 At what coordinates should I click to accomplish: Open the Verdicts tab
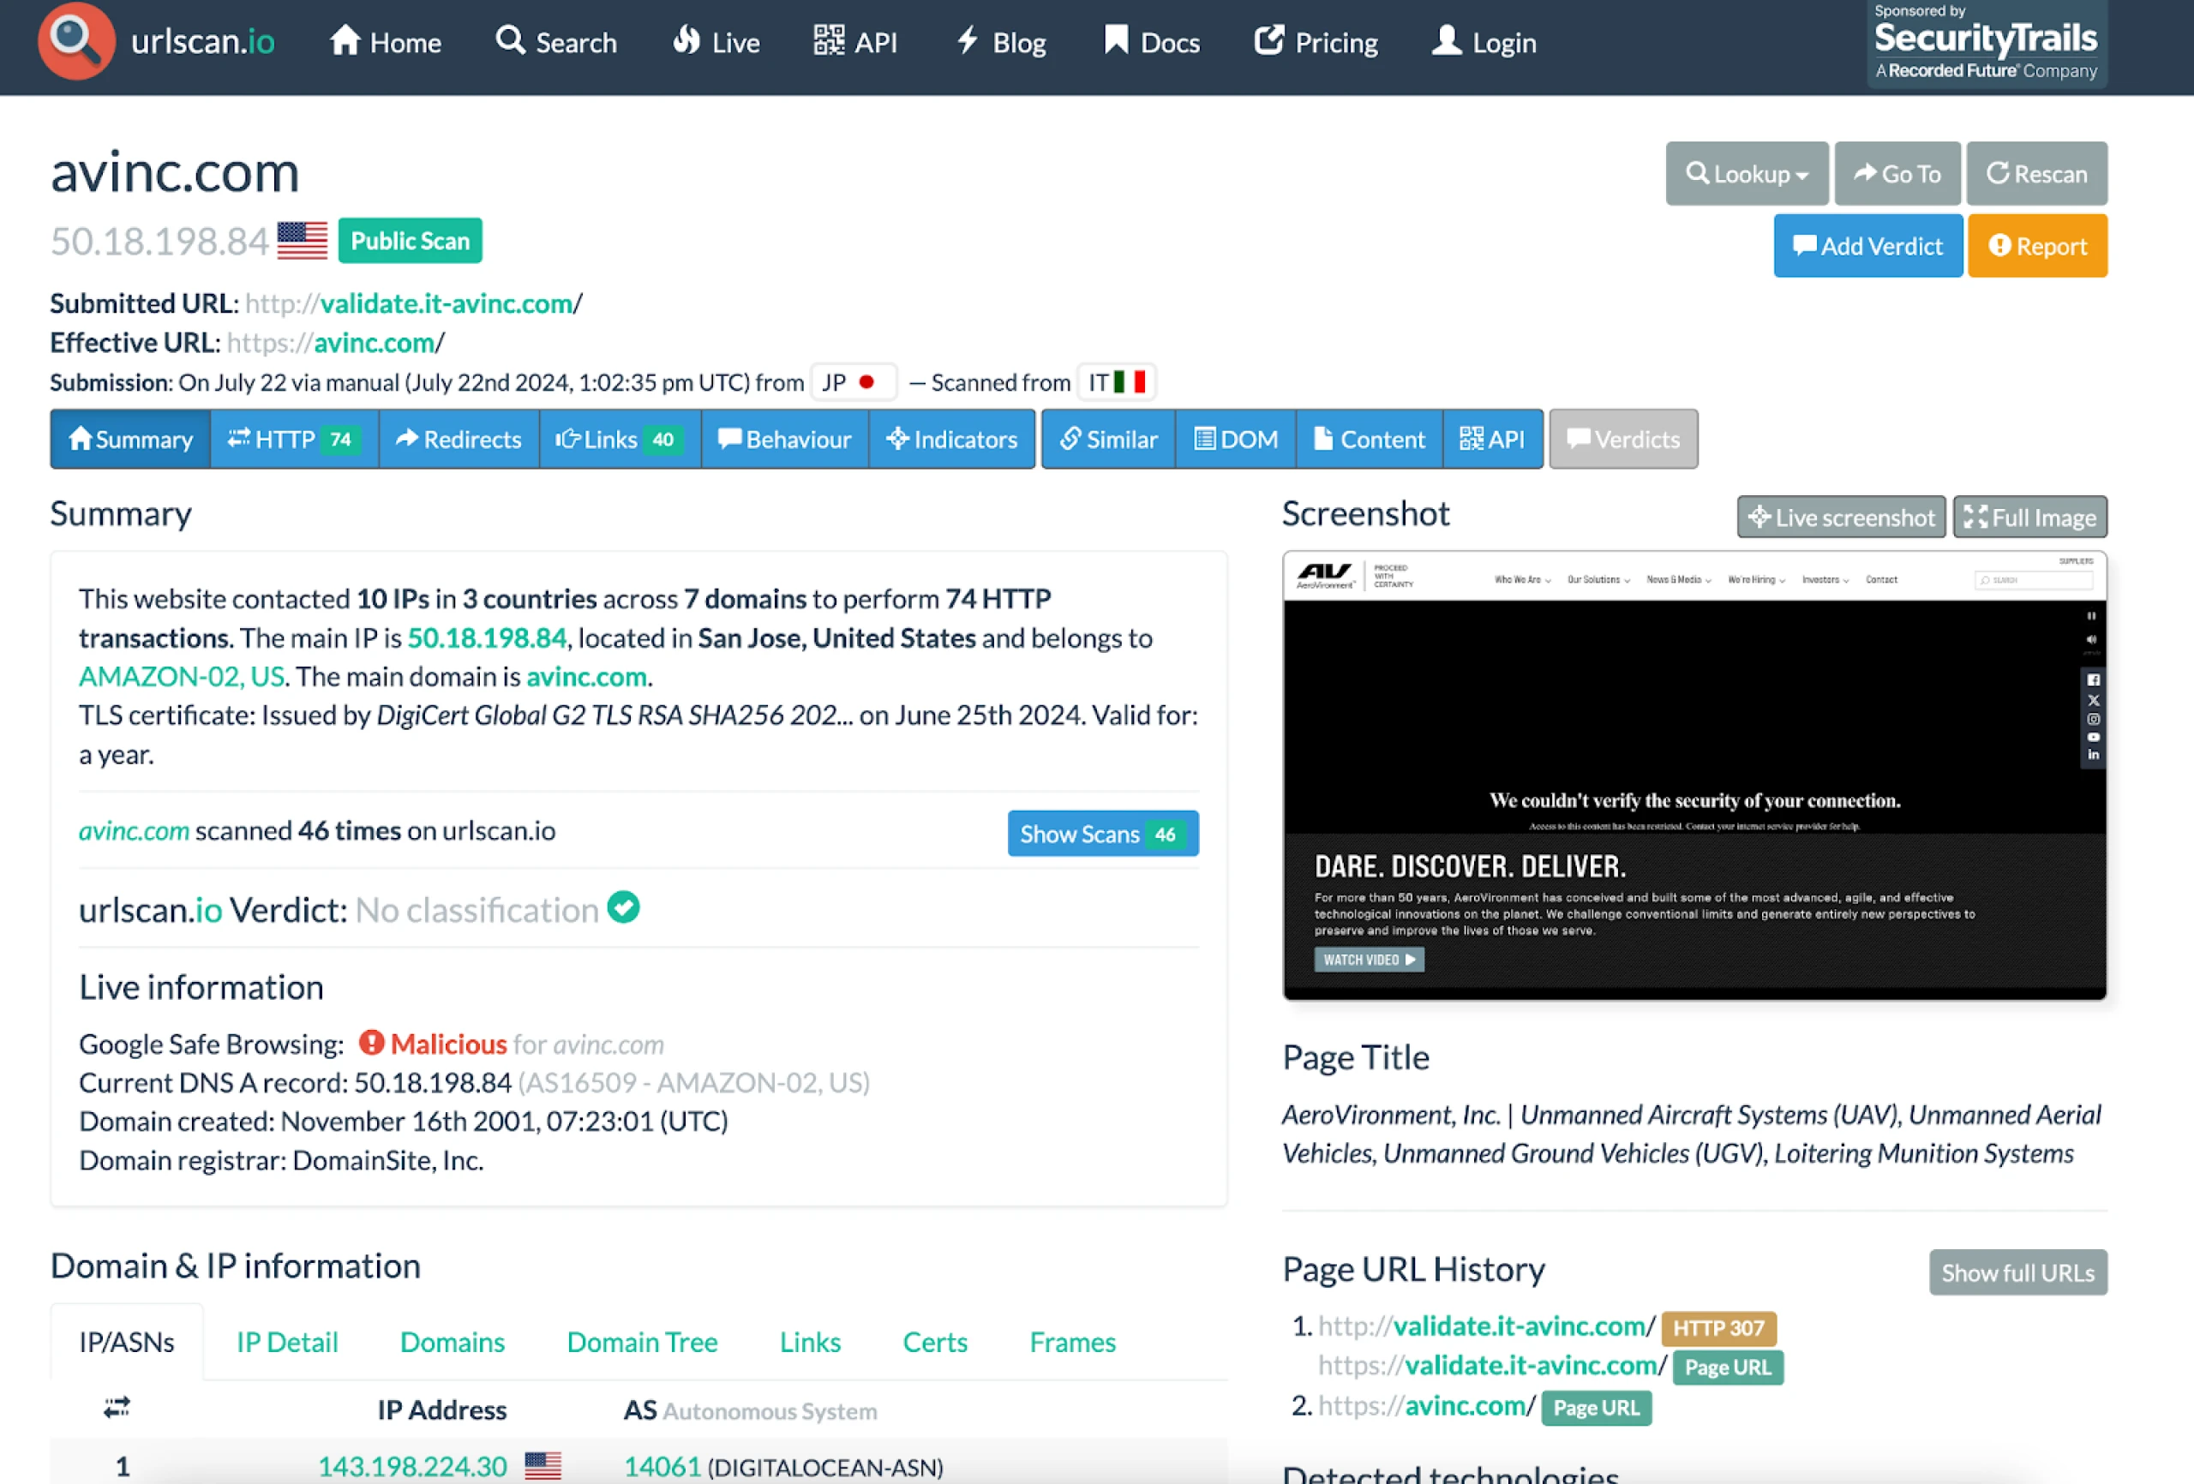1623,439
